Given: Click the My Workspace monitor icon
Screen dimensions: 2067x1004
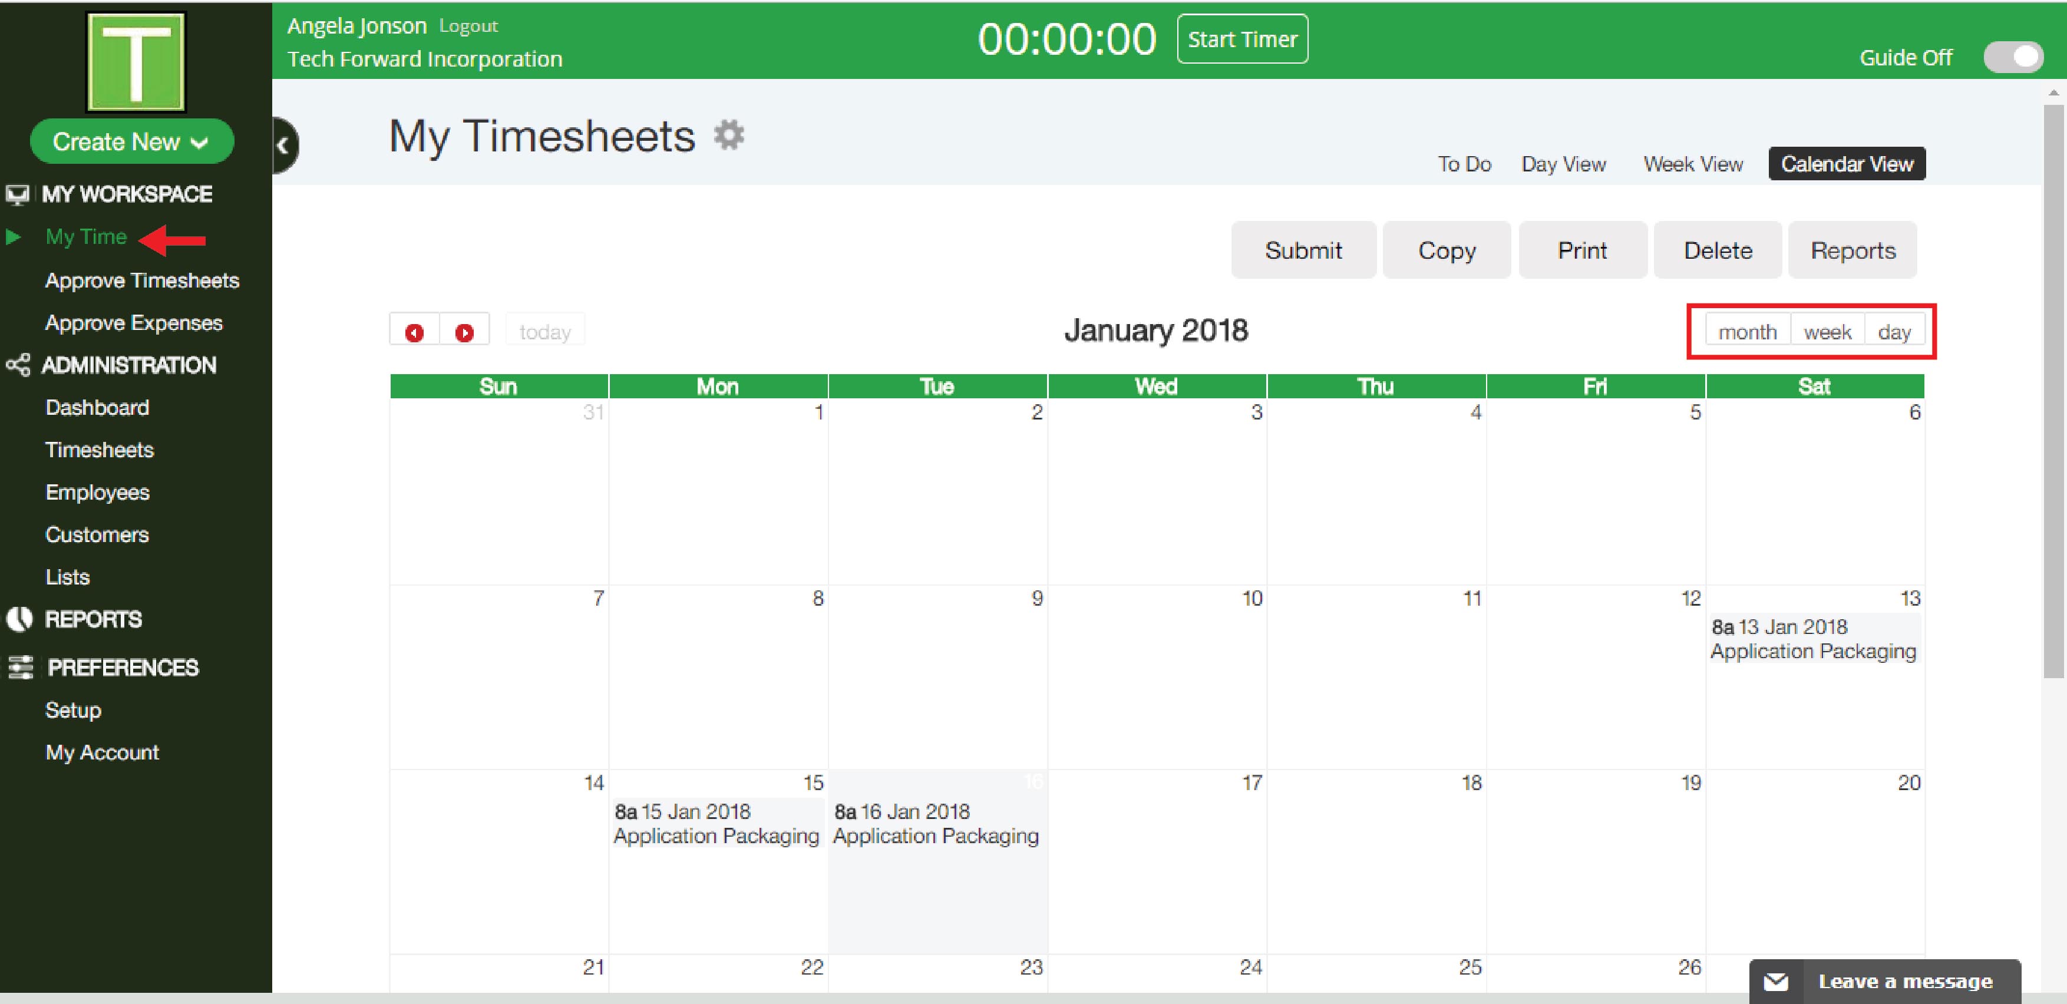Looking at the screenshot, I should (x=18, y=194).
